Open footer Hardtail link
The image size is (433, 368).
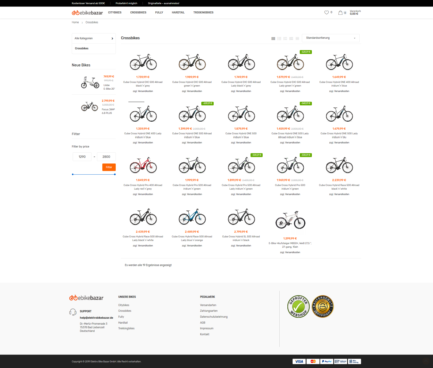123,323
